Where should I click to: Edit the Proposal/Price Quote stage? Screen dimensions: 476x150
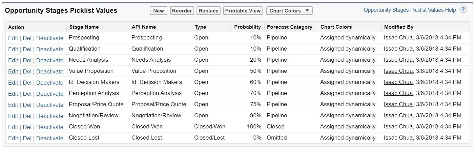tap(13, 105)
